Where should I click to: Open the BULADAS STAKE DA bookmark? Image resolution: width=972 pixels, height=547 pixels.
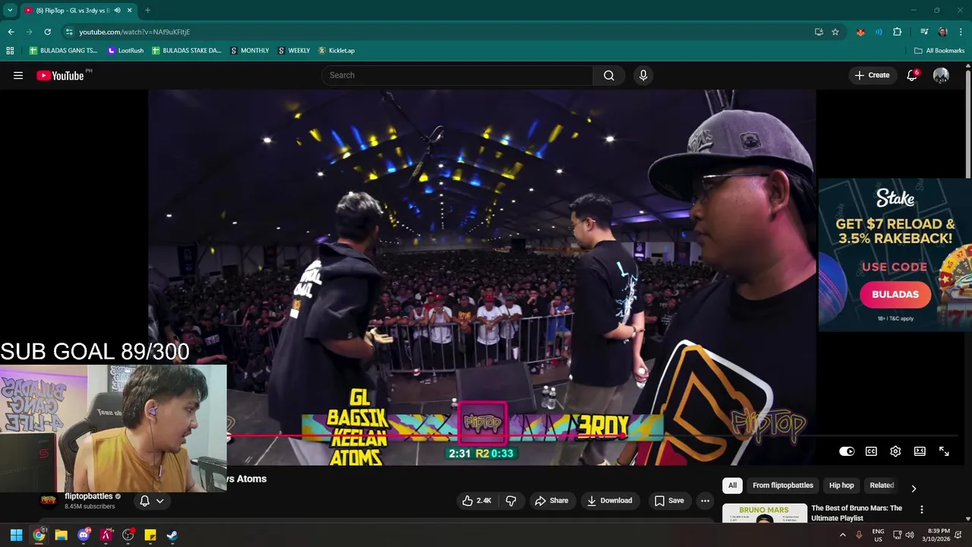pos(186,50)
